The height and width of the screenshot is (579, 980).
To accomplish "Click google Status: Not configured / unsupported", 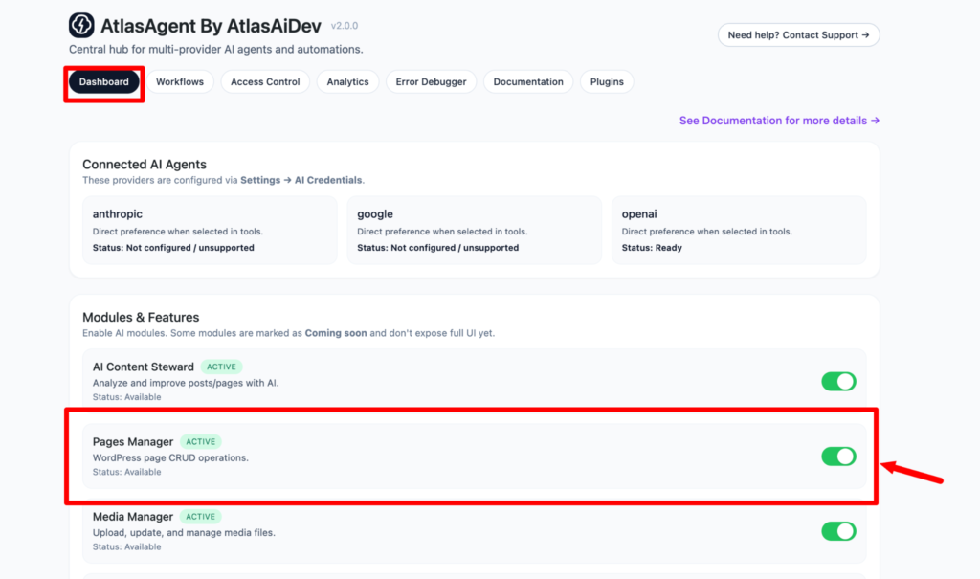I will point(437,248).
